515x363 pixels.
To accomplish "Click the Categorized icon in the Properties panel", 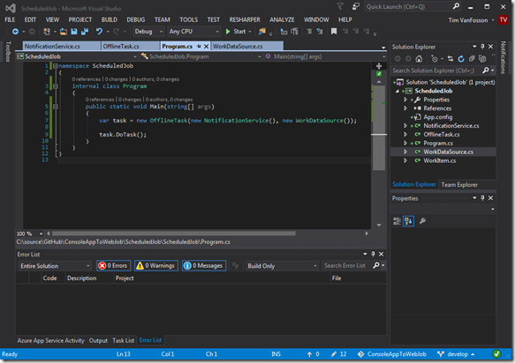I will [x=398, y=221].
